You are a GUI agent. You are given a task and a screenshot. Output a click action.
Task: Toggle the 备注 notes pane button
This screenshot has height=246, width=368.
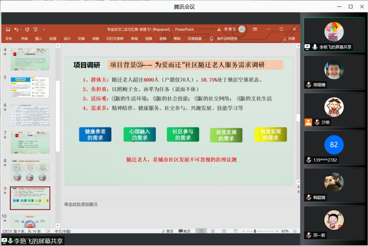click(167, 231)
